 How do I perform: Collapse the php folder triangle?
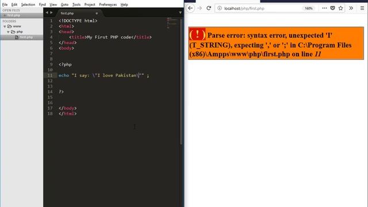coord(8,32)
